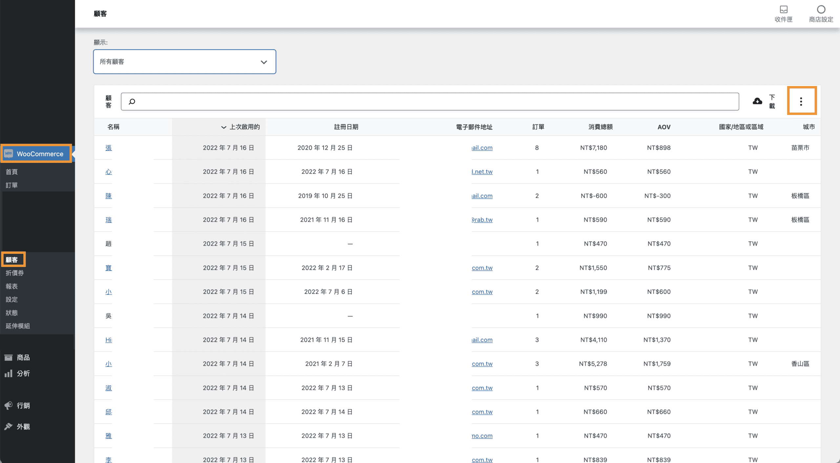840x463 pixels.
Task: Open 分析 menu with bar chart icon
Action: [9, 373]
